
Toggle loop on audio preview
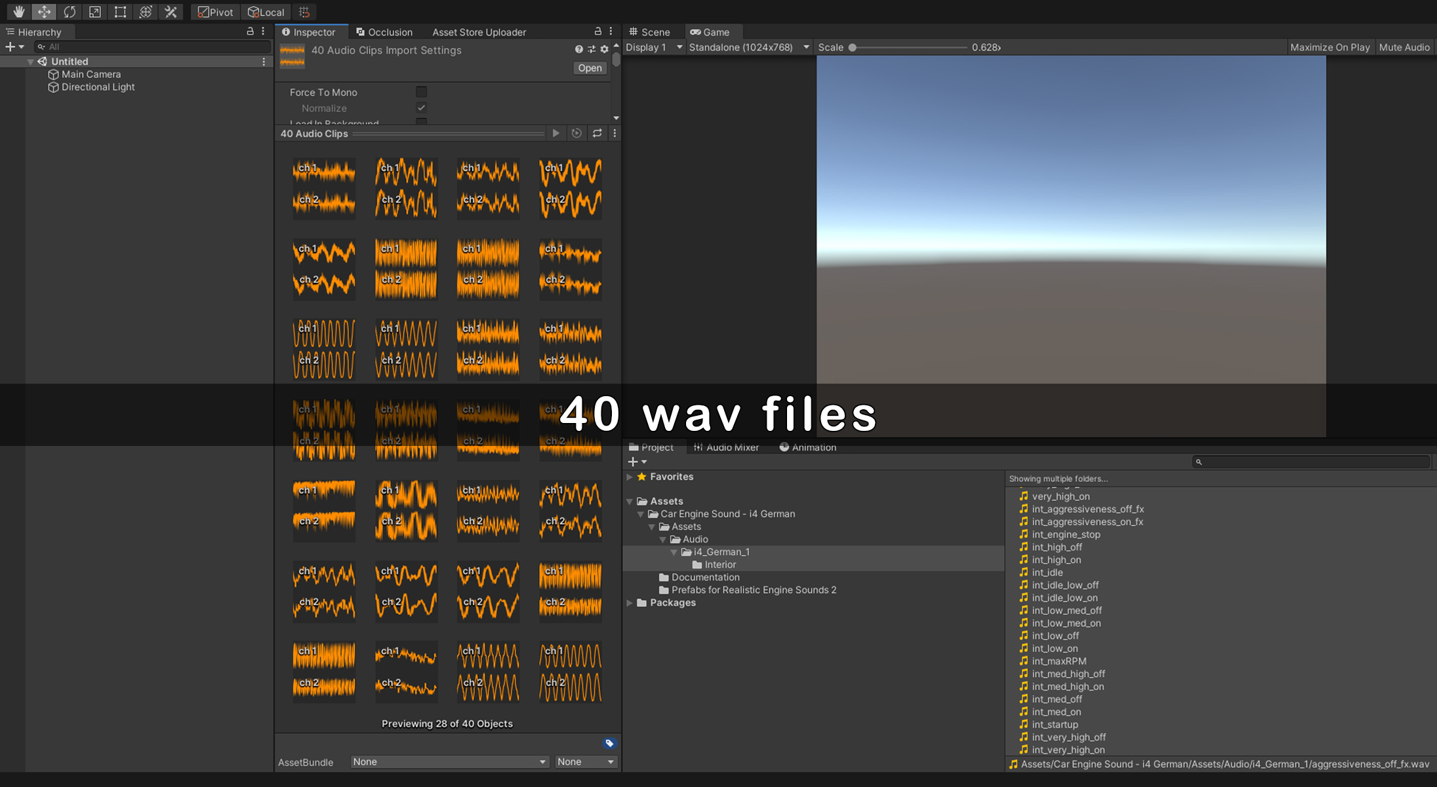597,133
